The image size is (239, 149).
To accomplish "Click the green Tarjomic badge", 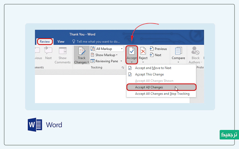I will pyautogui.click(x=229, y=135).
